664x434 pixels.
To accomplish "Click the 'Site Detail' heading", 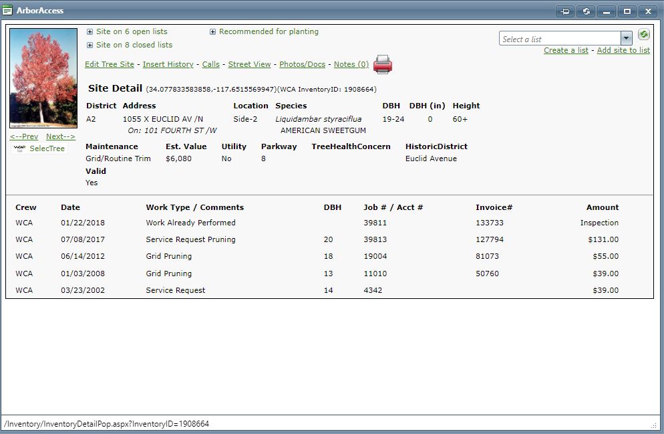I will [115, 88].
